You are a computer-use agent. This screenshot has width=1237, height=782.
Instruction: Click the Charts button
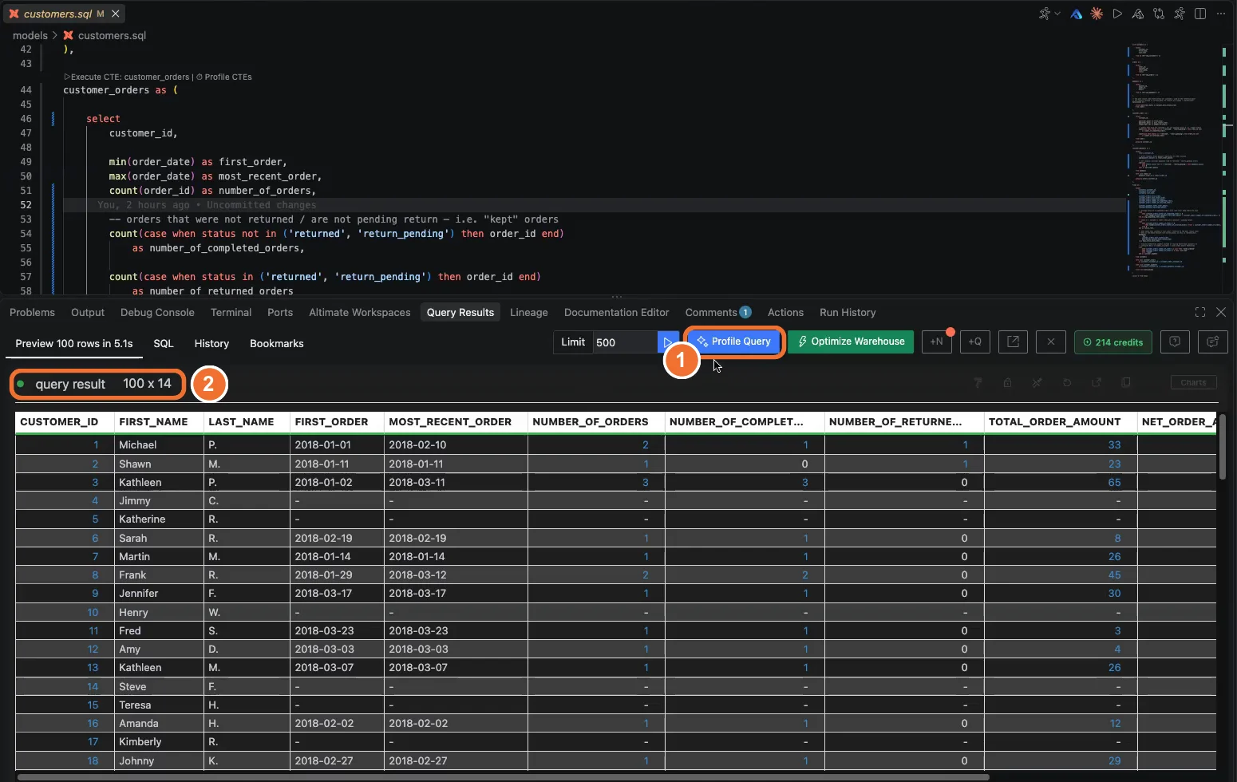click(1193, 382)
